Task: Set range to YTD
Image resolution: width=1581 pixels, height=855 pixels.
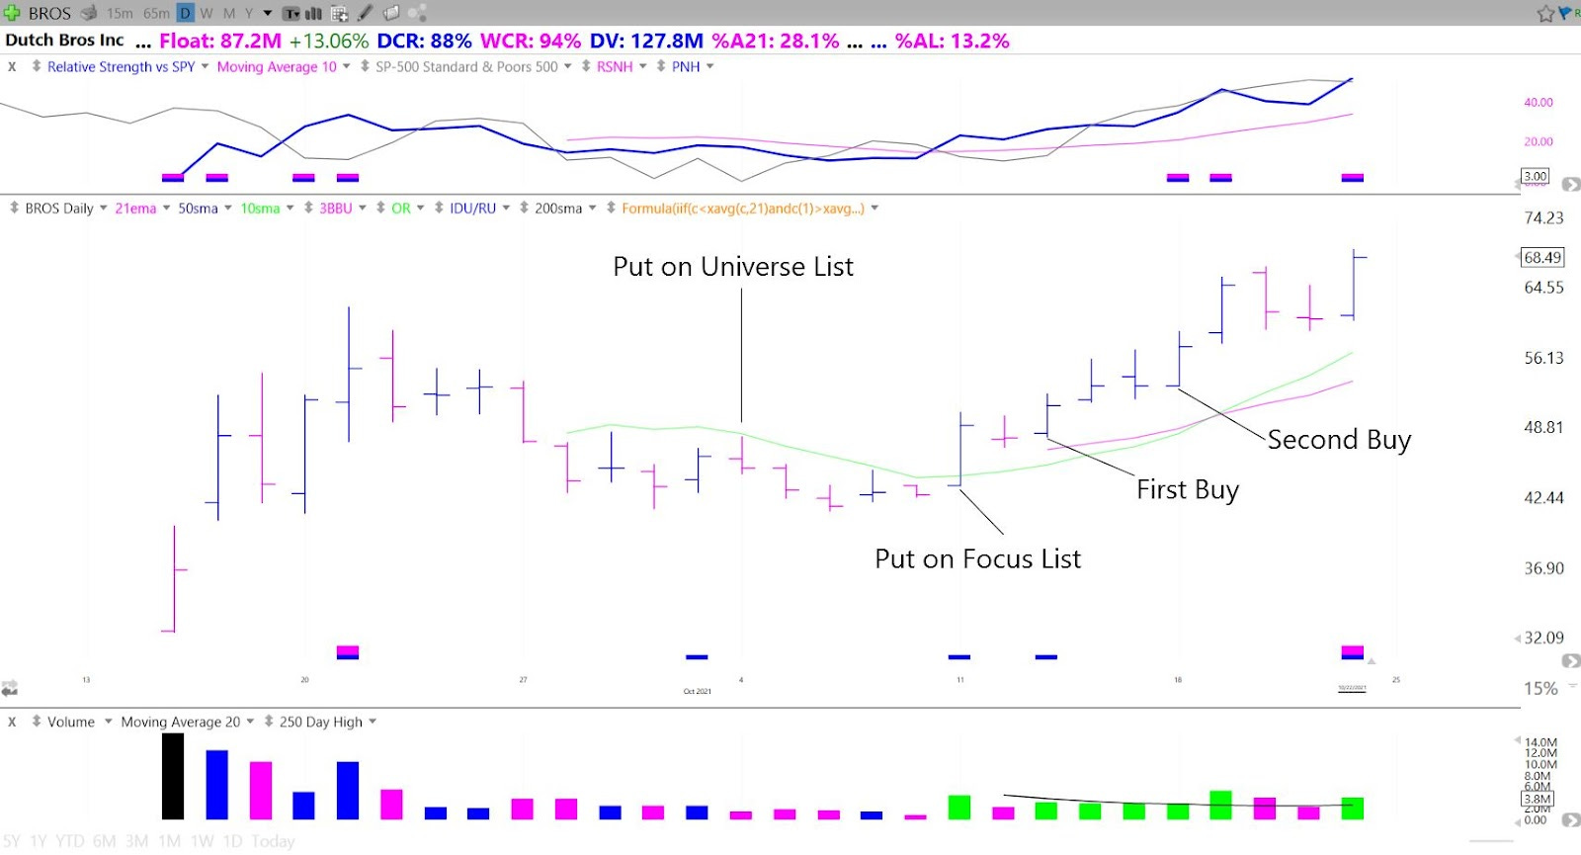Action: tap(70, 841)
